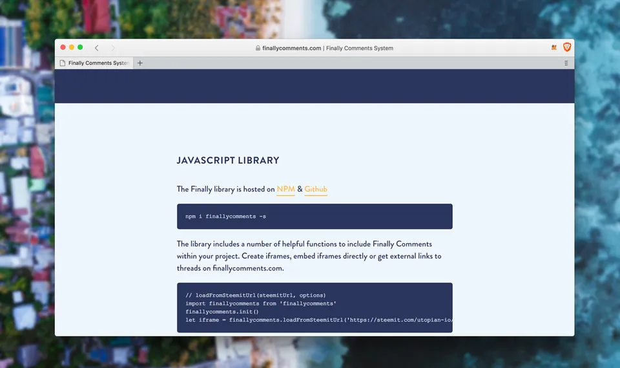This screenshot has width=620, height=368.
Task: Open the browser hamburger menu
Action: pos(566,63)
